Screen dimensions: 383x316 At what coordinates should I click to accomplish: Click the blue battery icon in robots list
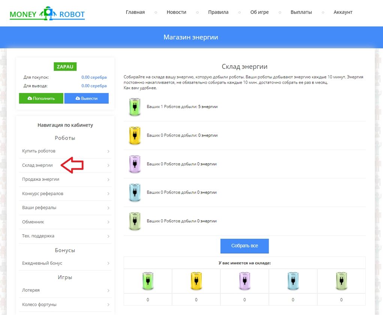(x=135, y=193)
